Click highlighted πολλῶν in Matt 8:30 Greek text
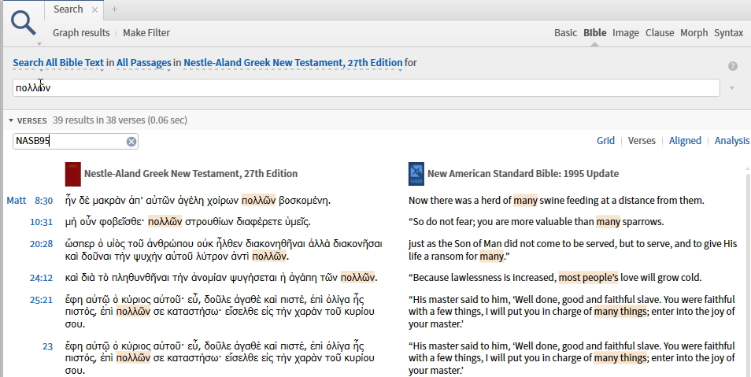The width and height of the screenshot is (751, 377). 259,200
